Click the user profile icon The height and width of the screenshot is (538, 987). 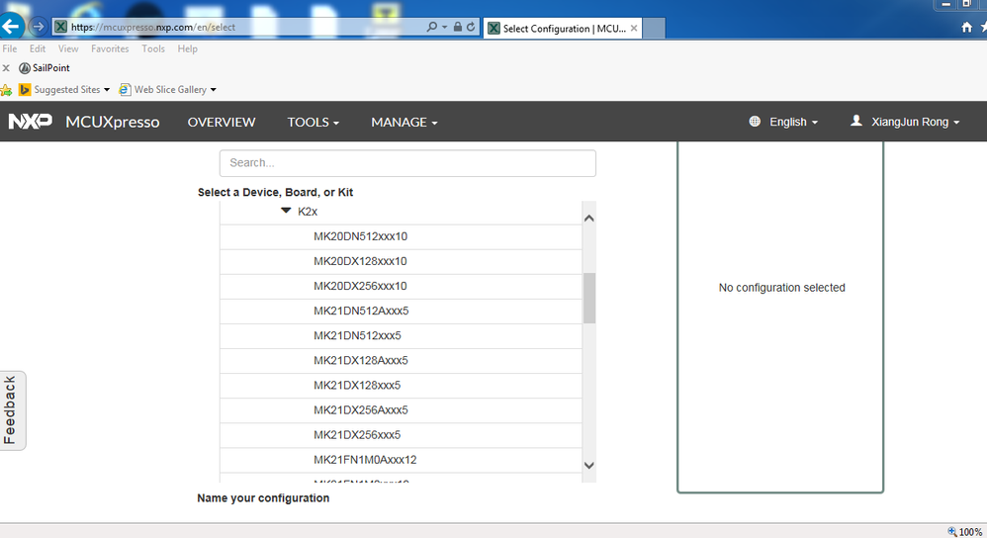tap(856, 121)
